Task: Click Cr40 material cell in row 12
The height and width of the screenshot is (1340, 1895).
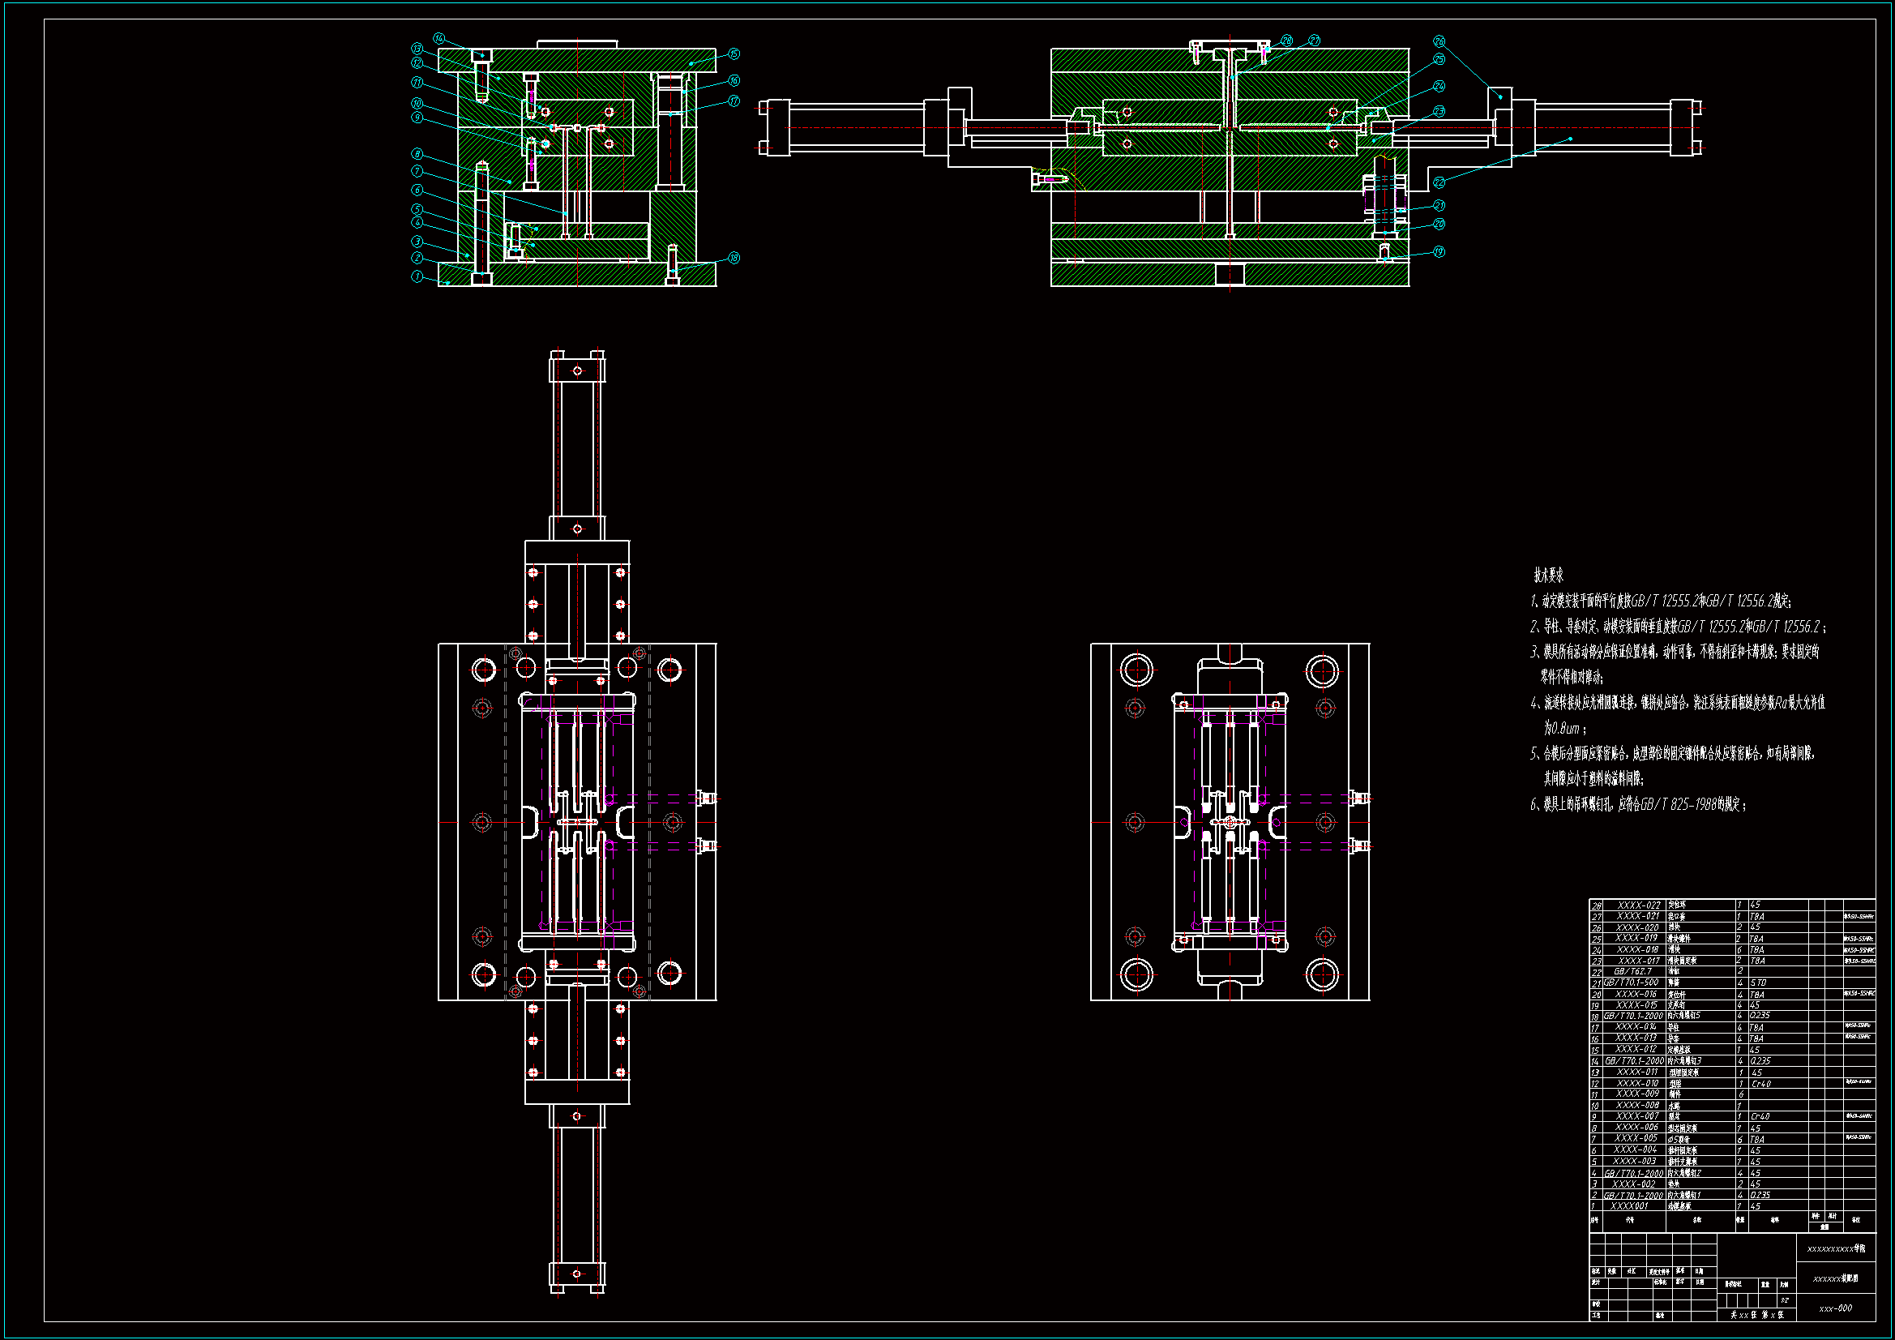Action: [x=1761, y=1083]
